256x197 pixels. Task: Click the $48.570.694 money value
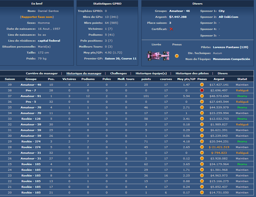tap(219, 96)
